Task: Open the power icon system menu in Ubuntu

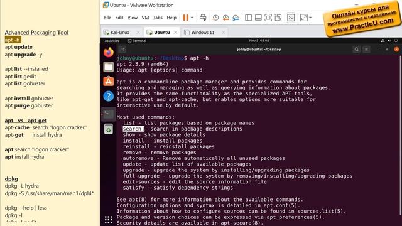Action: pos(396,41)
